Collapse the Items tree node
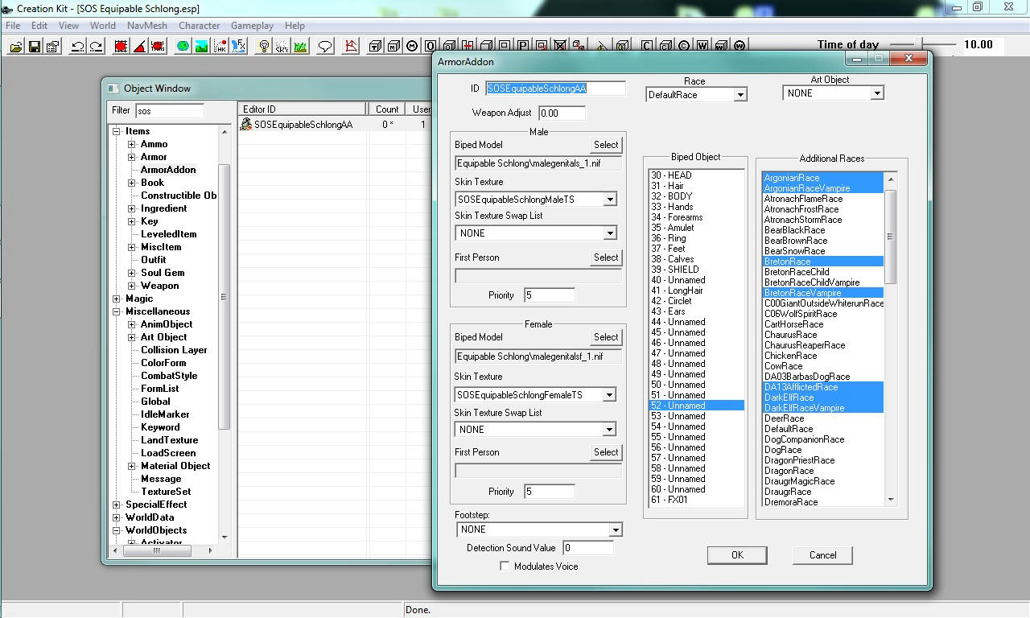The width and height of the screenshot is (1030, 618). click(117, 131)
